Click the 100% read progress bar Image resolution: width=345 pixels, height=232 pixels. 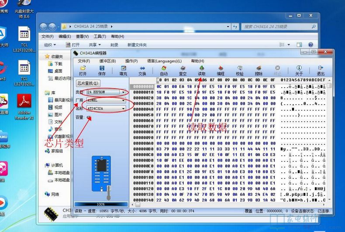(101, 204)
